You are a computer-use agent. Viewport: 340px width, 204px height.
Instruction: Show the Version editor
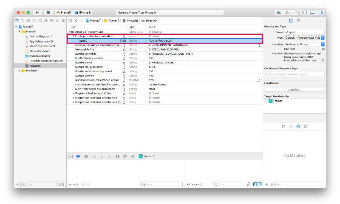[295, 13]
